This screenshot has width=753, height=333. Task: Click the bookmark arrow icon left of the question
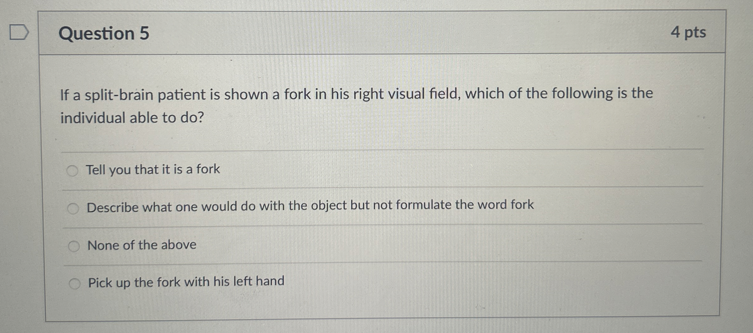click(19, 31)
